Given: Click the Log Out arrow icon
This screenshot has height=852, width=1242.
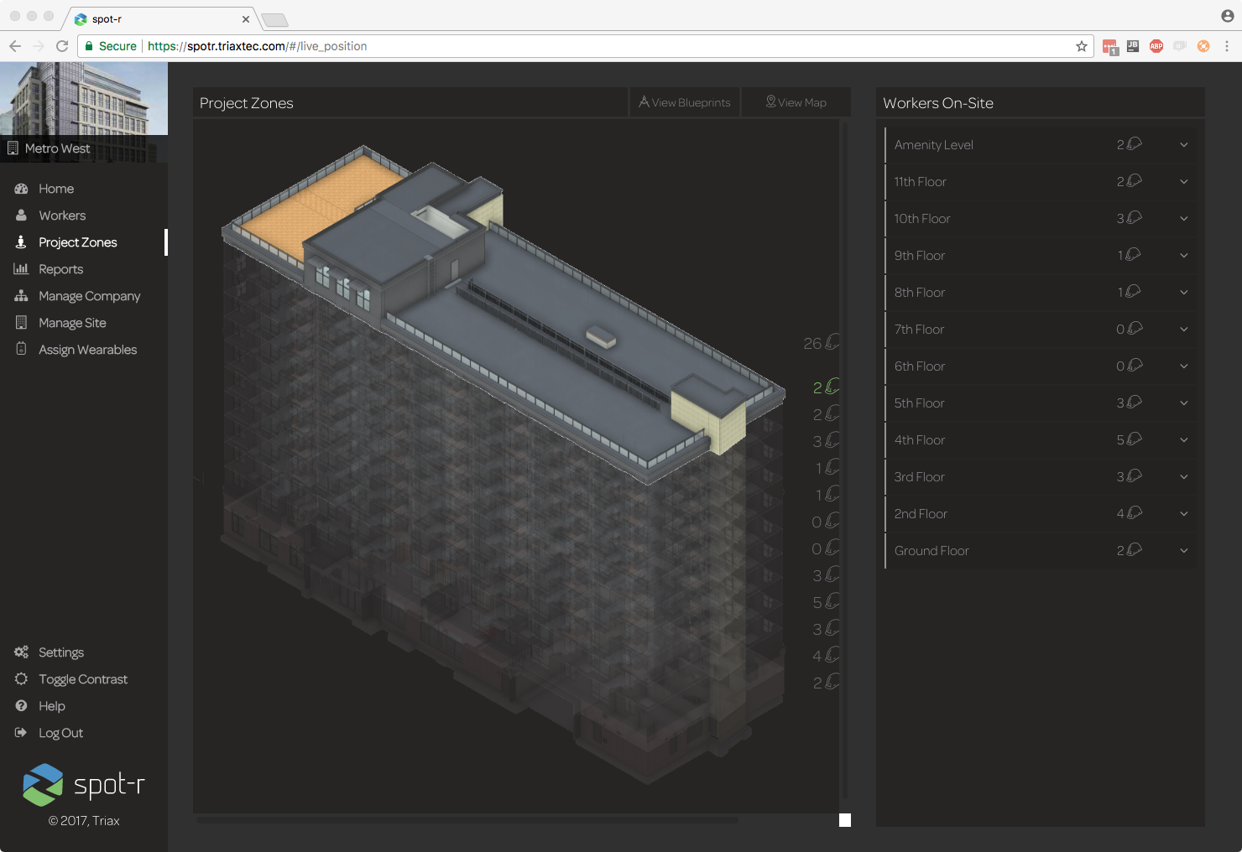Looking at the screenshot, I should pos(21,733).
